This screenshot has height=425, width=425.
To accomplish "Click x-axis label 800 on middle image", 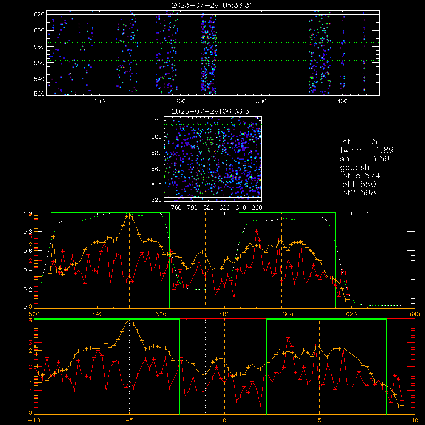I will (x=208, y=207).
